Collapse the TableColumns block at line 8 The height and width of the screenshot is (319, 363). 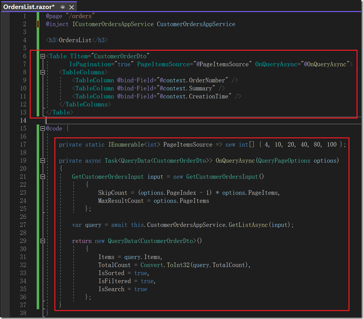tap(43, 72)
